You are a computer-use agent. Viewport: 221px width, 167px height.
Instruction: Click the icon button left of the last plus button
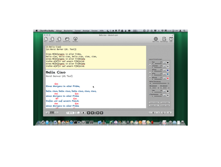[163, 113]
